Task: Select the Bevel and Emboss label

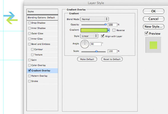Action: point(41,44)
